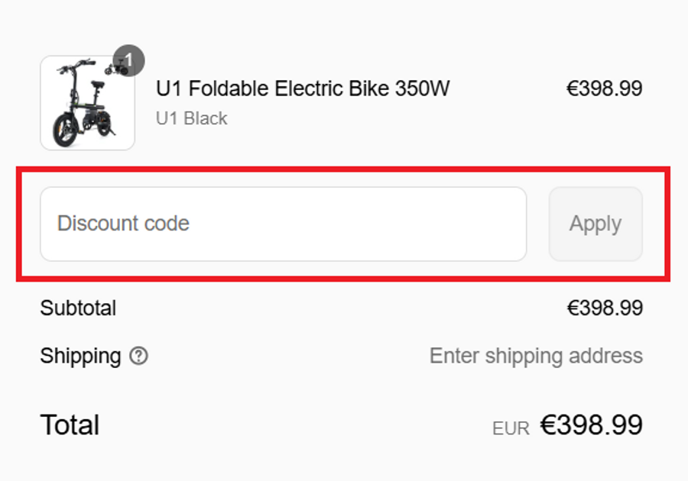Click the bike's front wheel in the thumbnail
The width and height of the screenshot is (688, 481).
pyautogui.click(x=67, y=130)
